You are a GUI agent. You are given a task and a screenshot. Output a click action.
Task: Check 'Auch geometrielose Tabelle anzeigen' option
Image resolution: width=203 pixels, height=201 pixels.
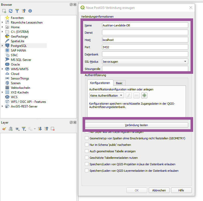(87, 151)
